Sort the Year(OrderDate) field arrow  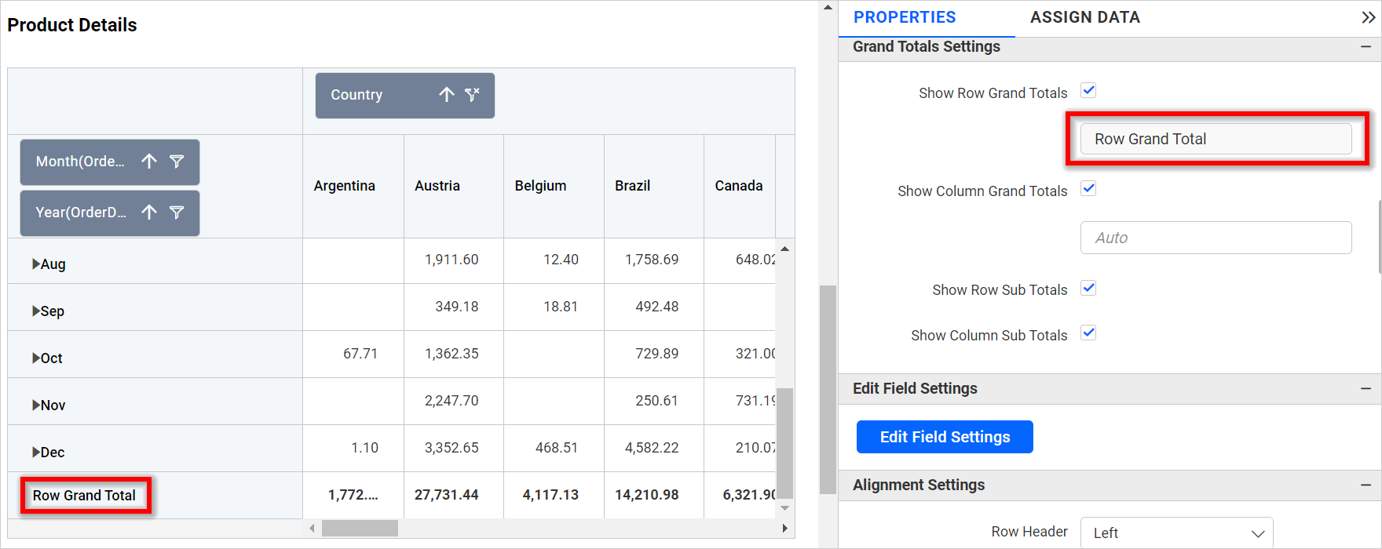click(x=149, y=213)
